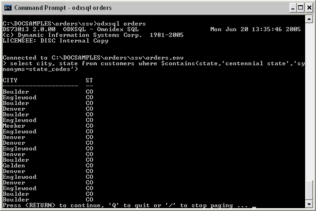
Task: Minimize the Command Prompt window
Action: pos(293,8)
